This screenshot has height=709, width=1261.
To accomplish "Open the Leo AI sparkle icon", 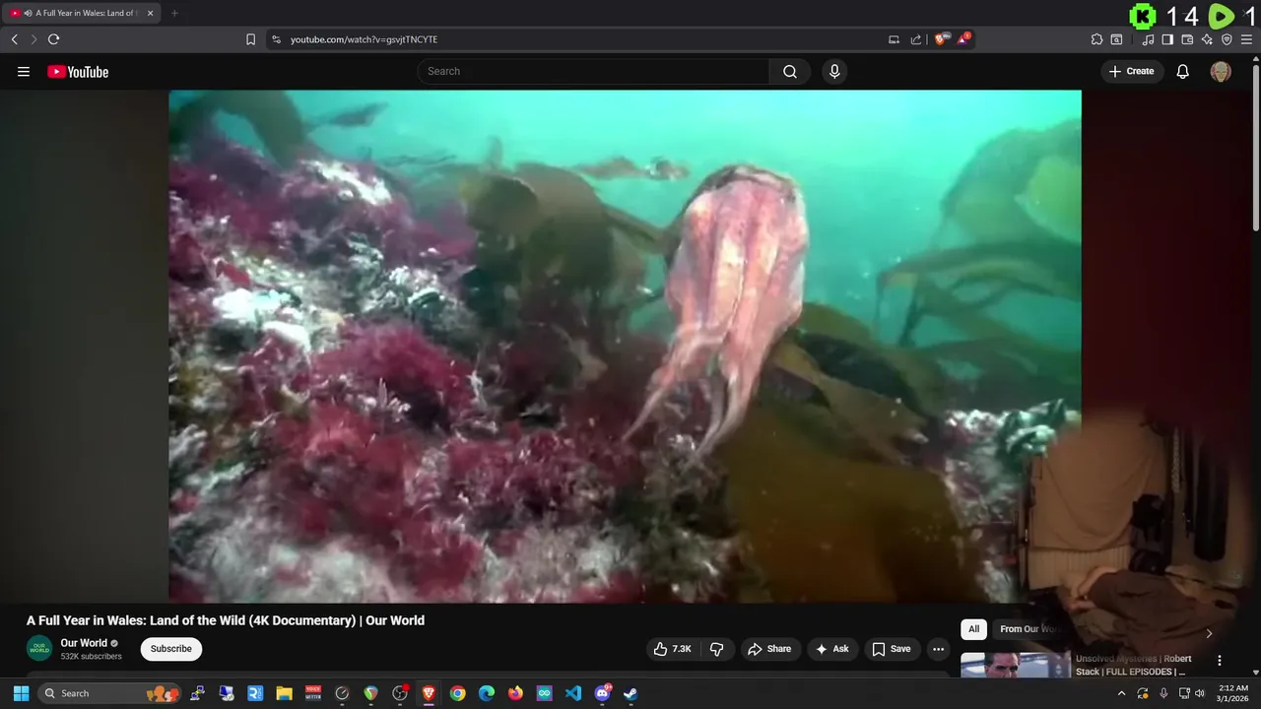I will 1207,39.
